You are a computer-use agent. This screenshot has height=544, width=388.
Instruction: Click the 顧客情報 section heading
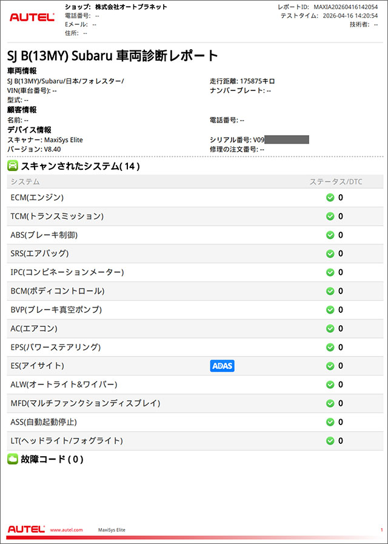tap(22, 110)
